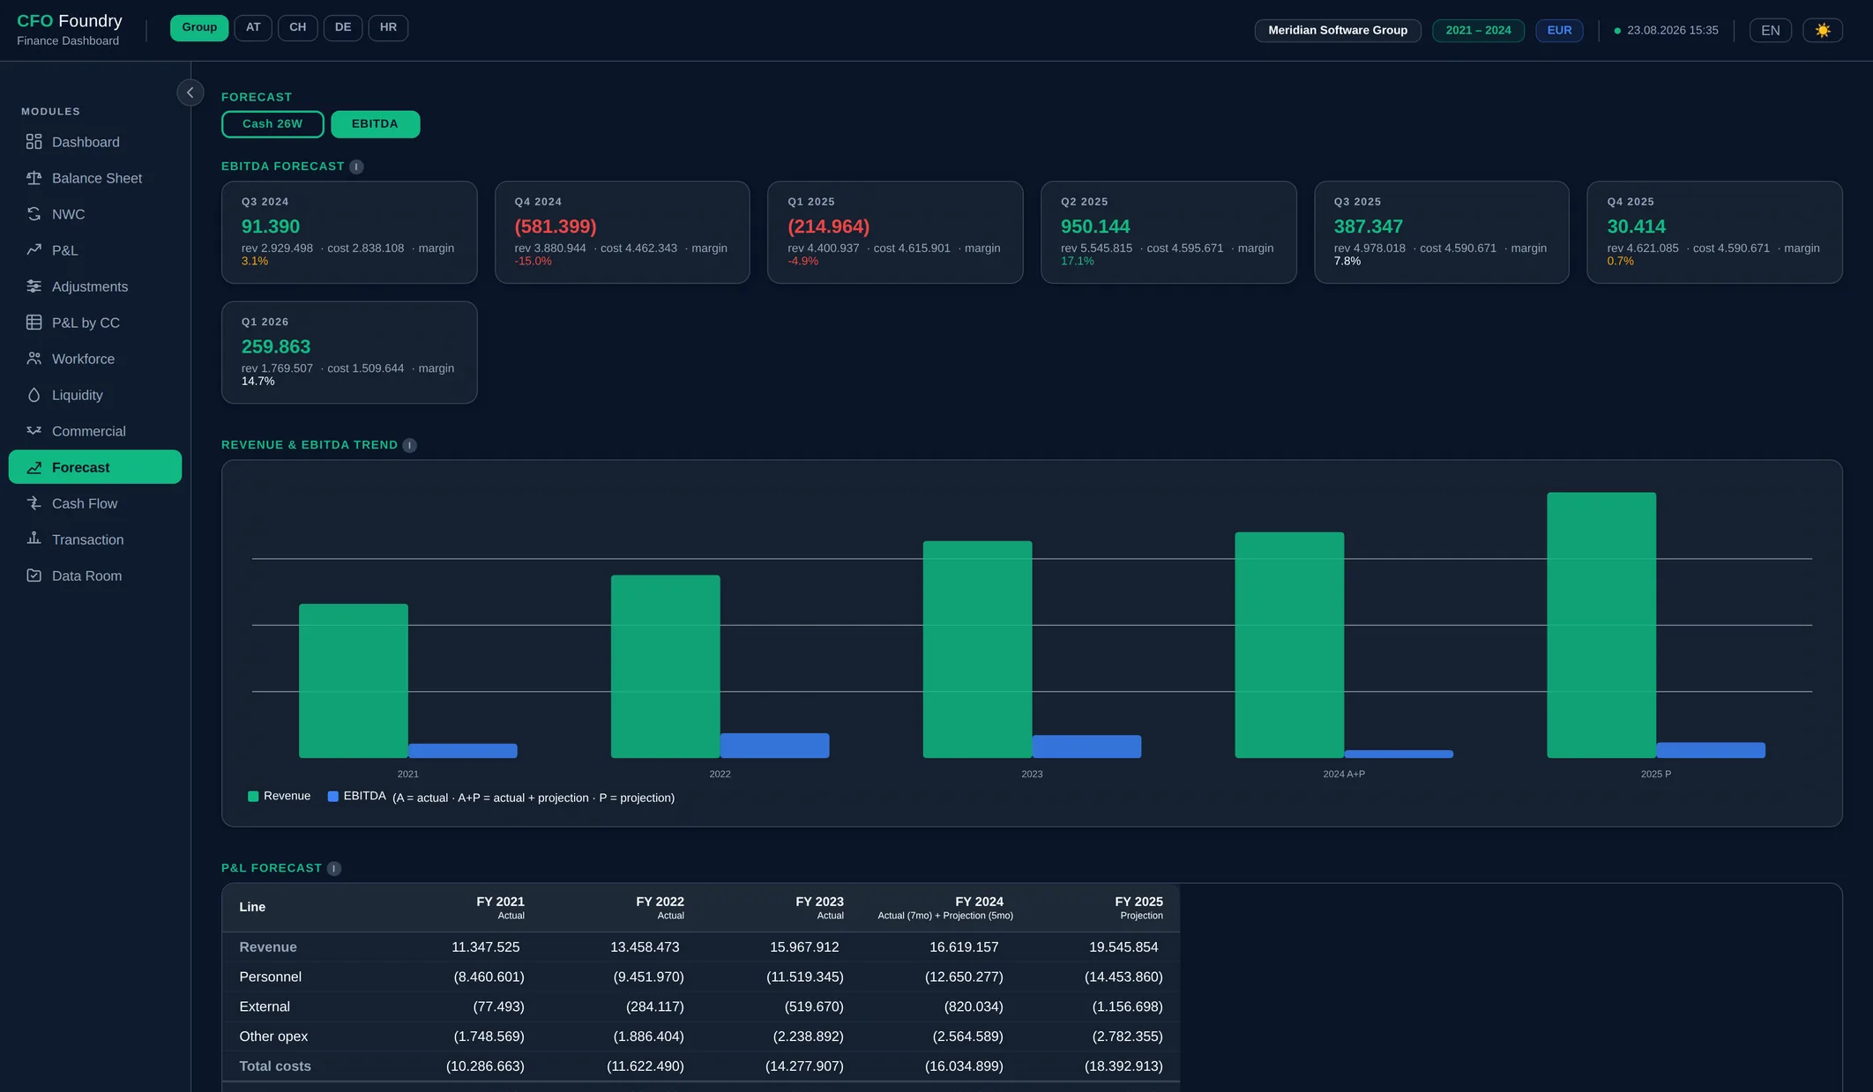The width and height of the screenshot is (1873, 1092).
Task: Click the Q2 2025 forecast card
Action: coord(1168,233)
